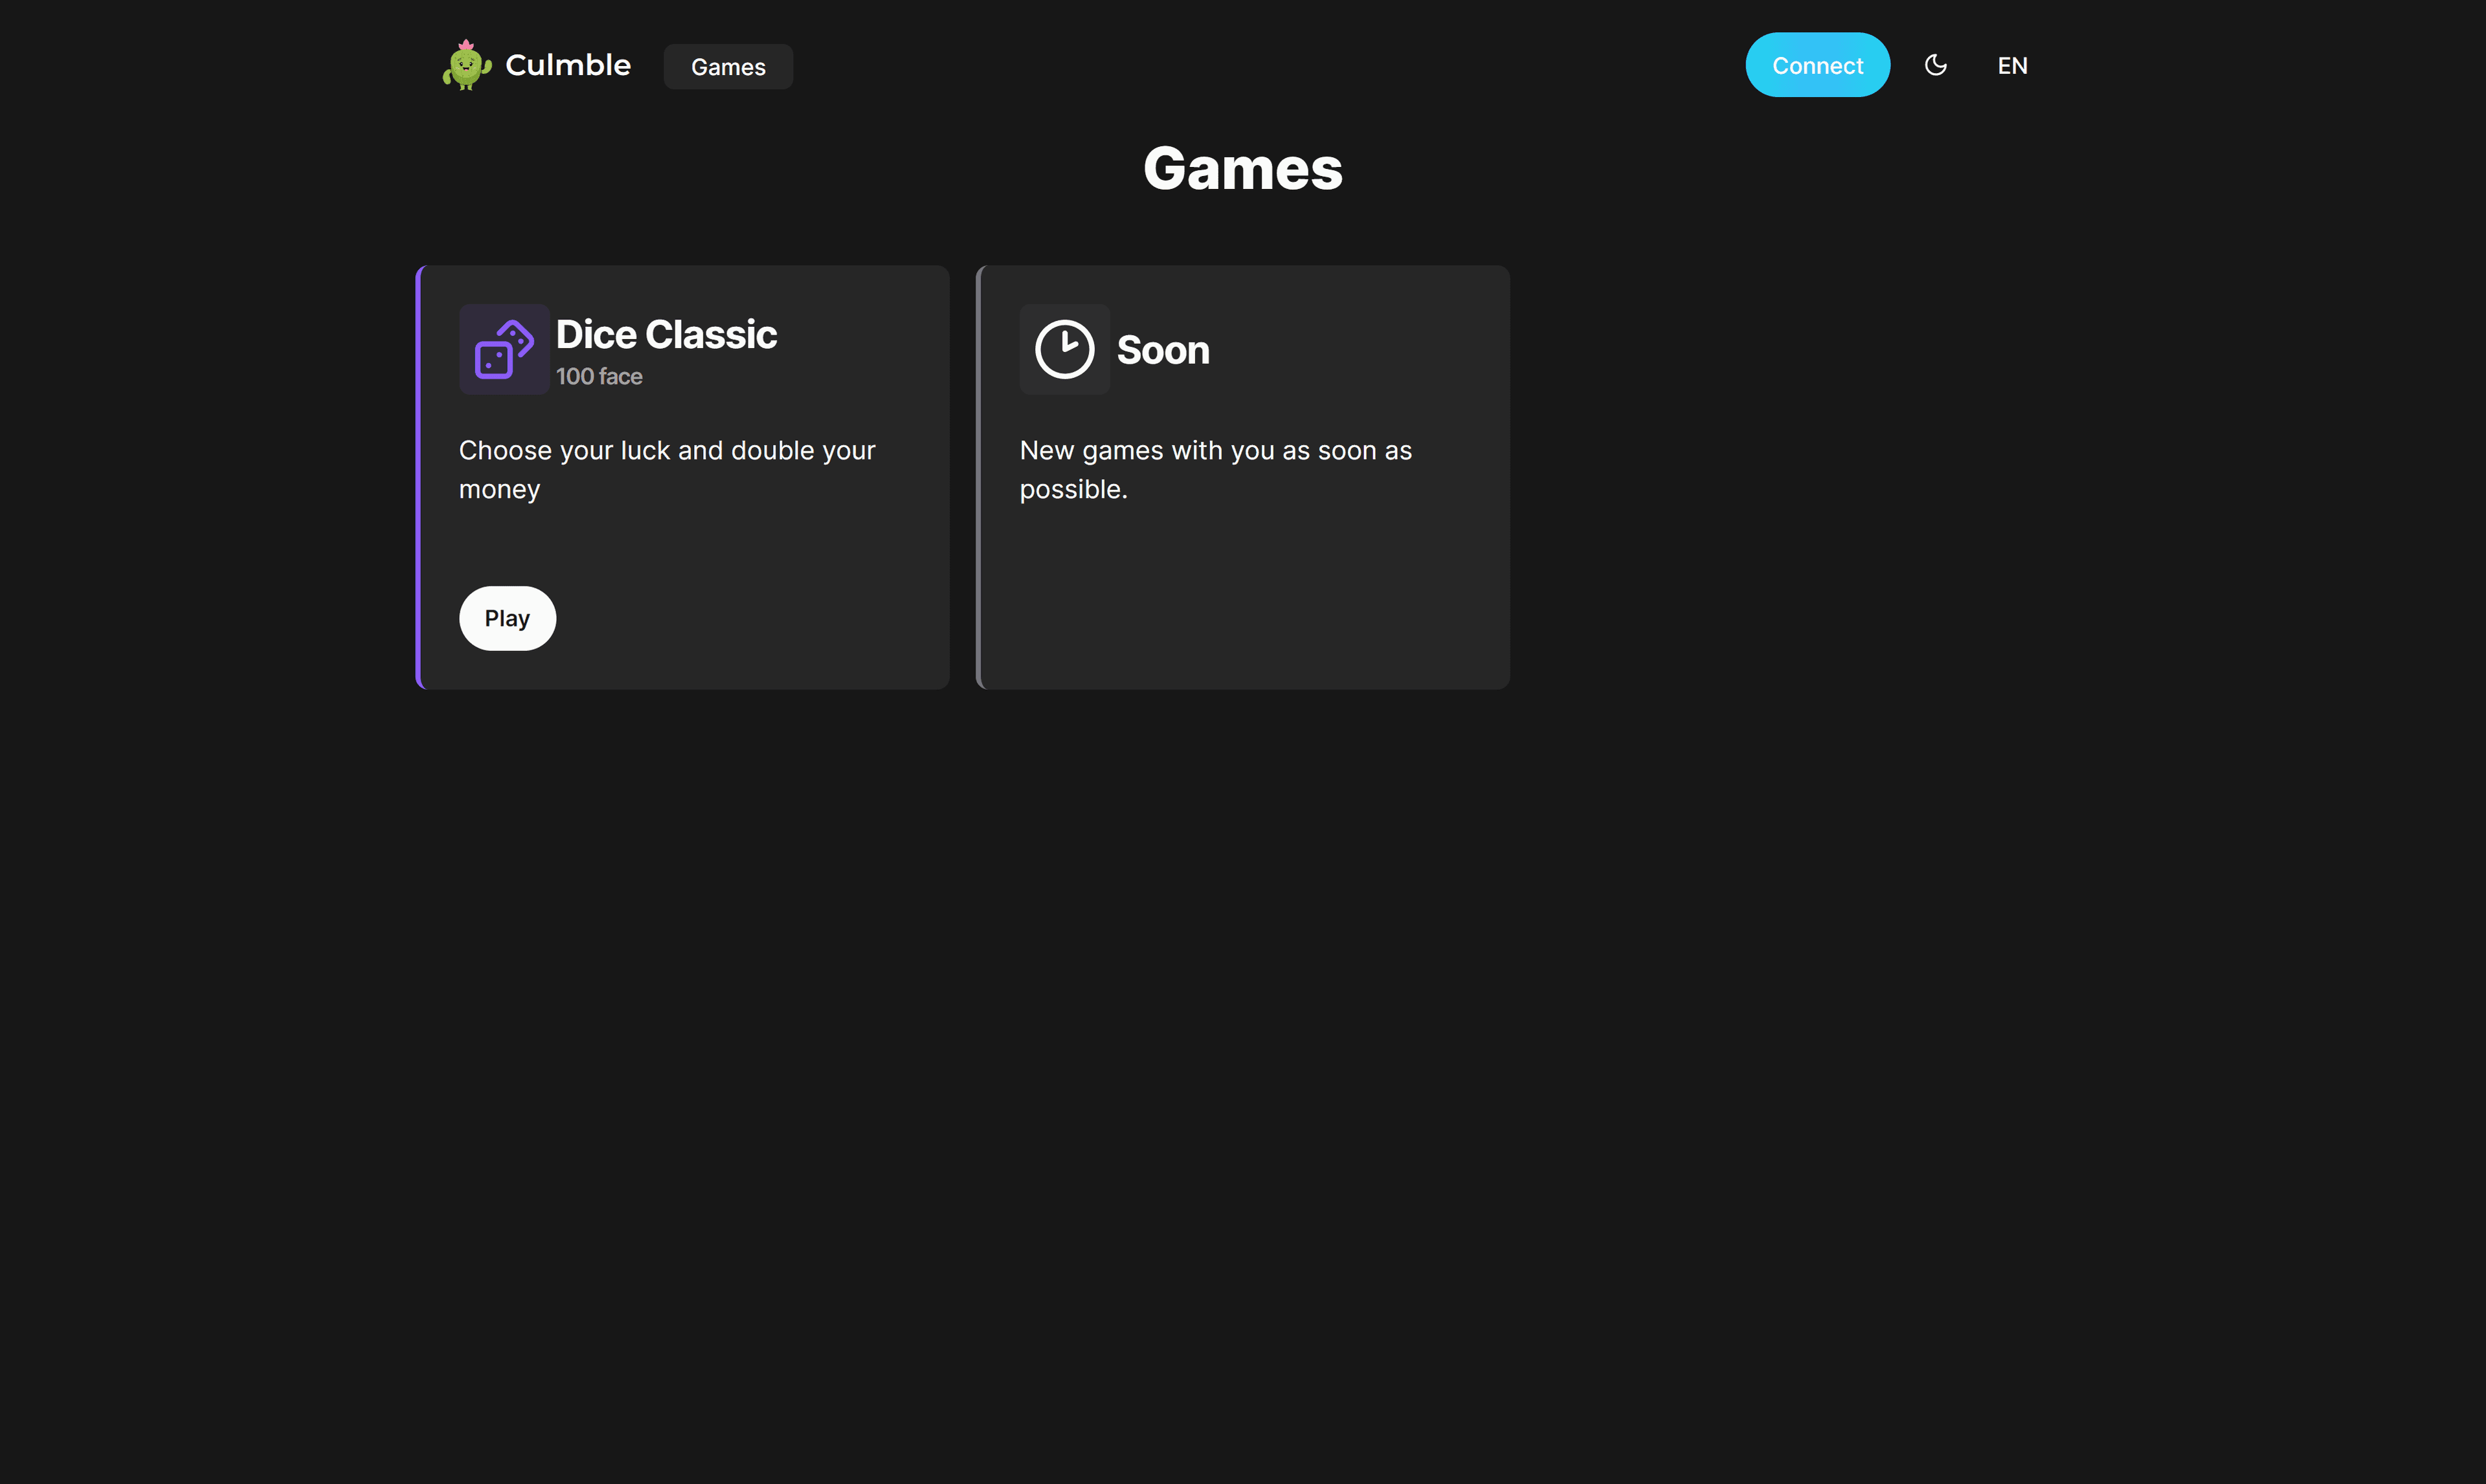Viewport: 2486px width, 1484px height.
Task: Click the 100 face subtitle
Action: (x=599, y=376)
